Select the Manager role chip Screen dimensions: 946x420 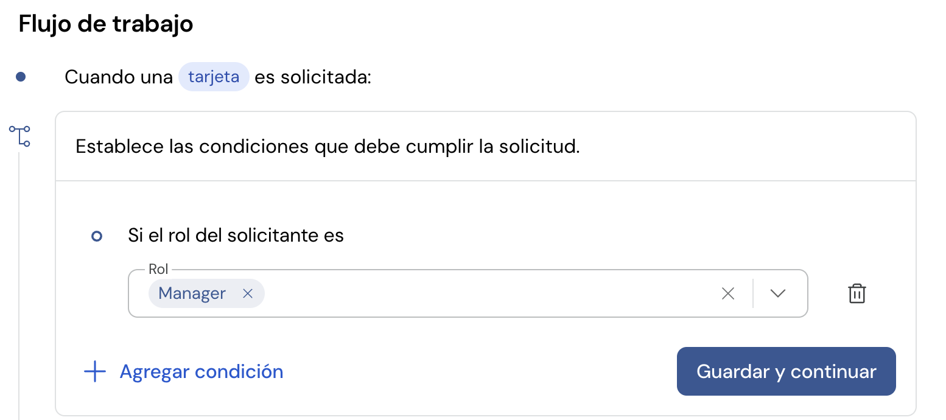click(x=192, y=293)
